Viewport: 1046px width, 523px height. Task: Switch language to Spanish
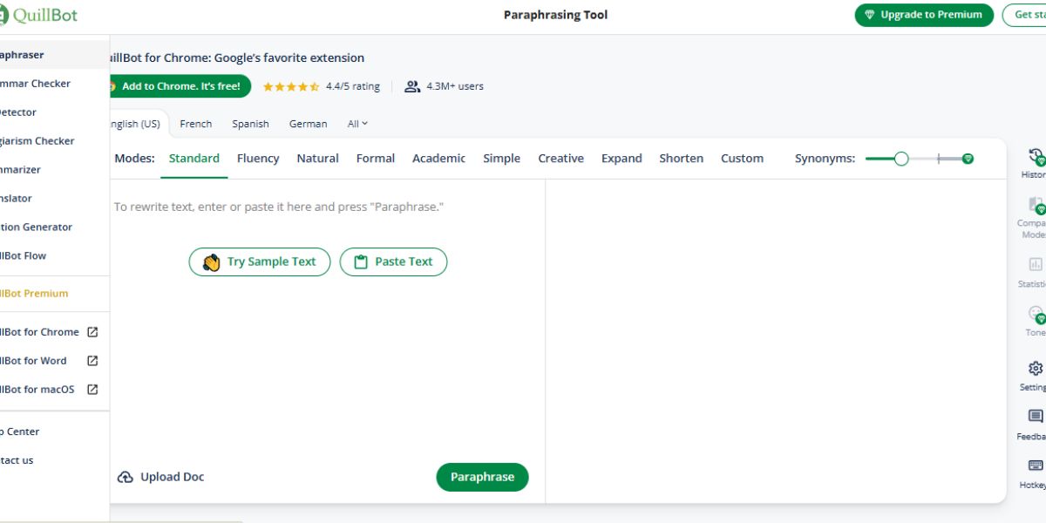(x=251, y=124)
